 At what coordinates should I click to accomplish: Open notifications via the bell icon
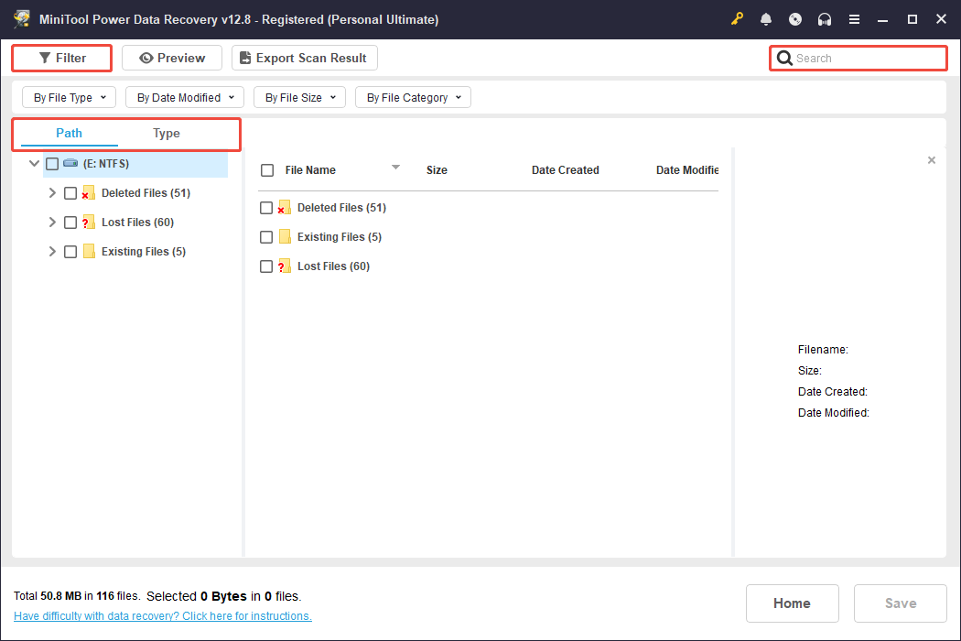(766, 18)
